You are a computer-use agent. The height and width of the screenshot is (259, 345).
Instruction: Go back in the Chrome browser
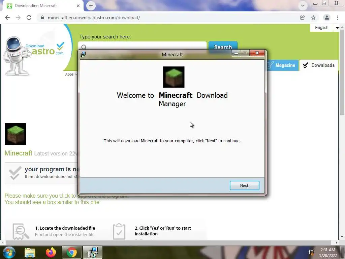pos(7,18)
